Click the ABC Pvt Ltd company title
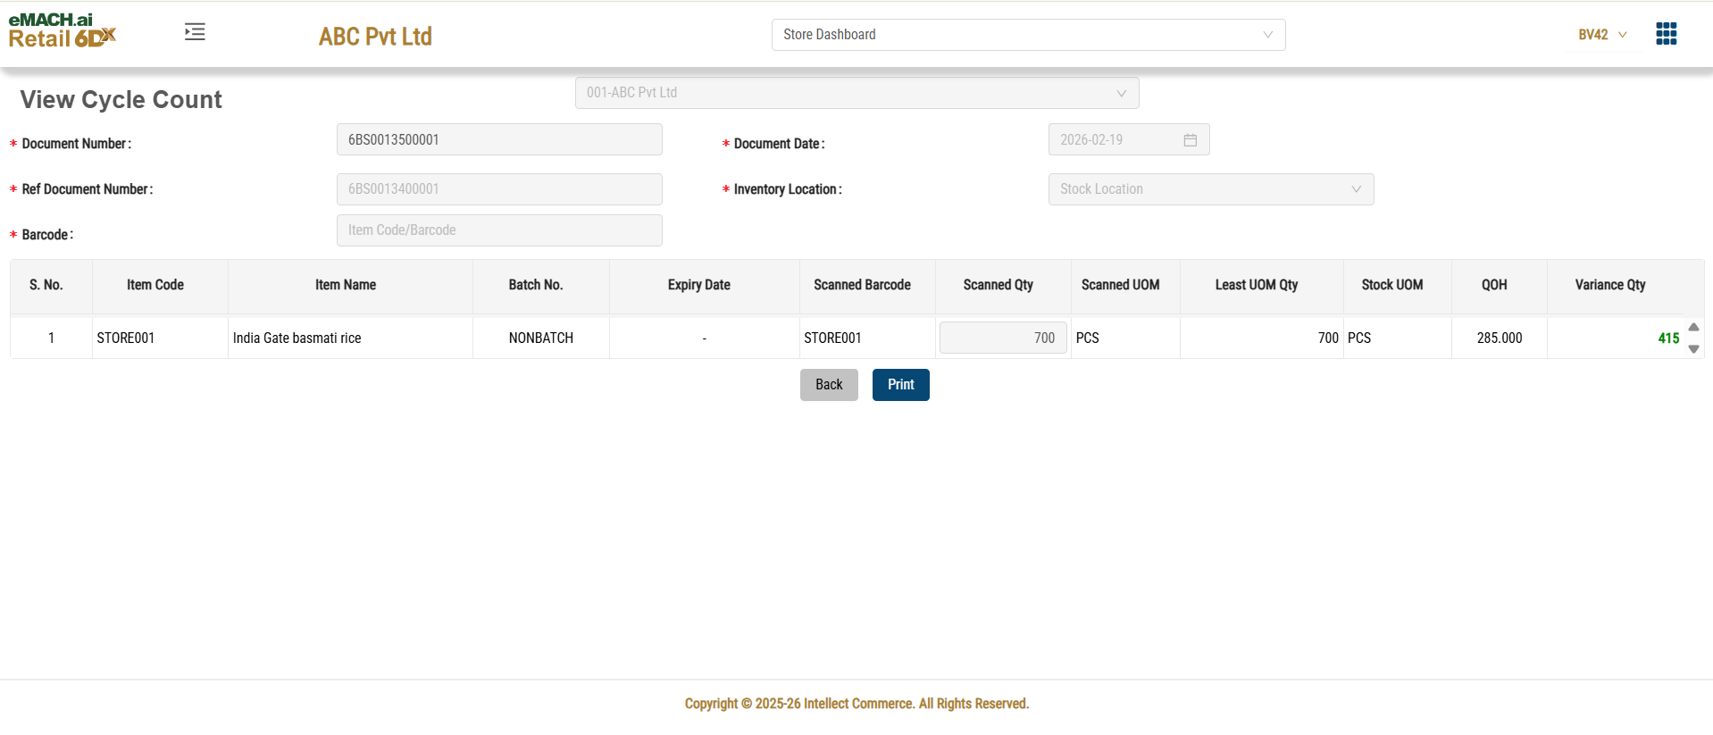 [x=375, y=37]
